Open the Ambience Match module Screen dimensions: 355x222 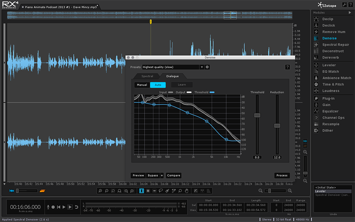pos(337,78)
